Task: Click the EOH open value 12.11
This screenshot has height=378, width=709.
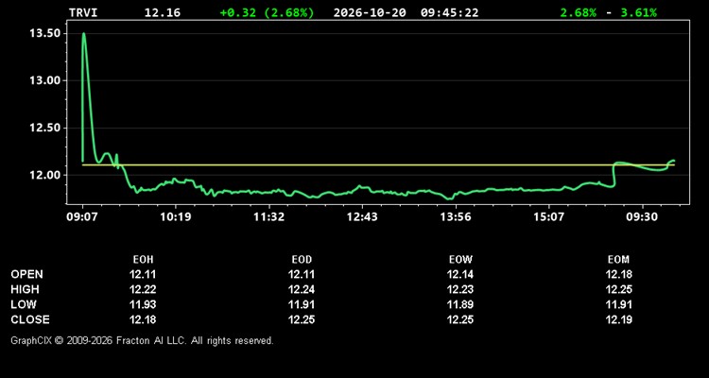Action: point(143,274)
